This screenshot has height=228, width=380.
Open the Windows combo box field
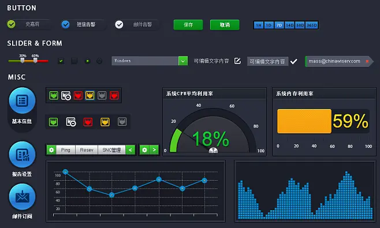145,61
